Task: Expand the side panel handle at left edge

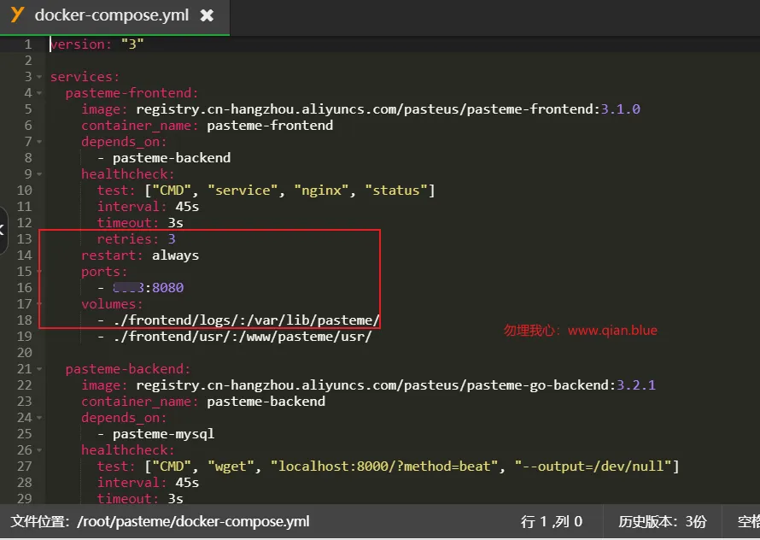Action: point(3,231)
